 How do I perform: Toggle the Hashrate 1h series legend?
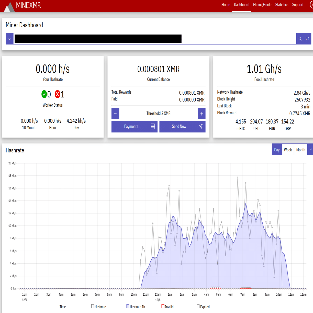pyautogui.click(x=137, y=307)
